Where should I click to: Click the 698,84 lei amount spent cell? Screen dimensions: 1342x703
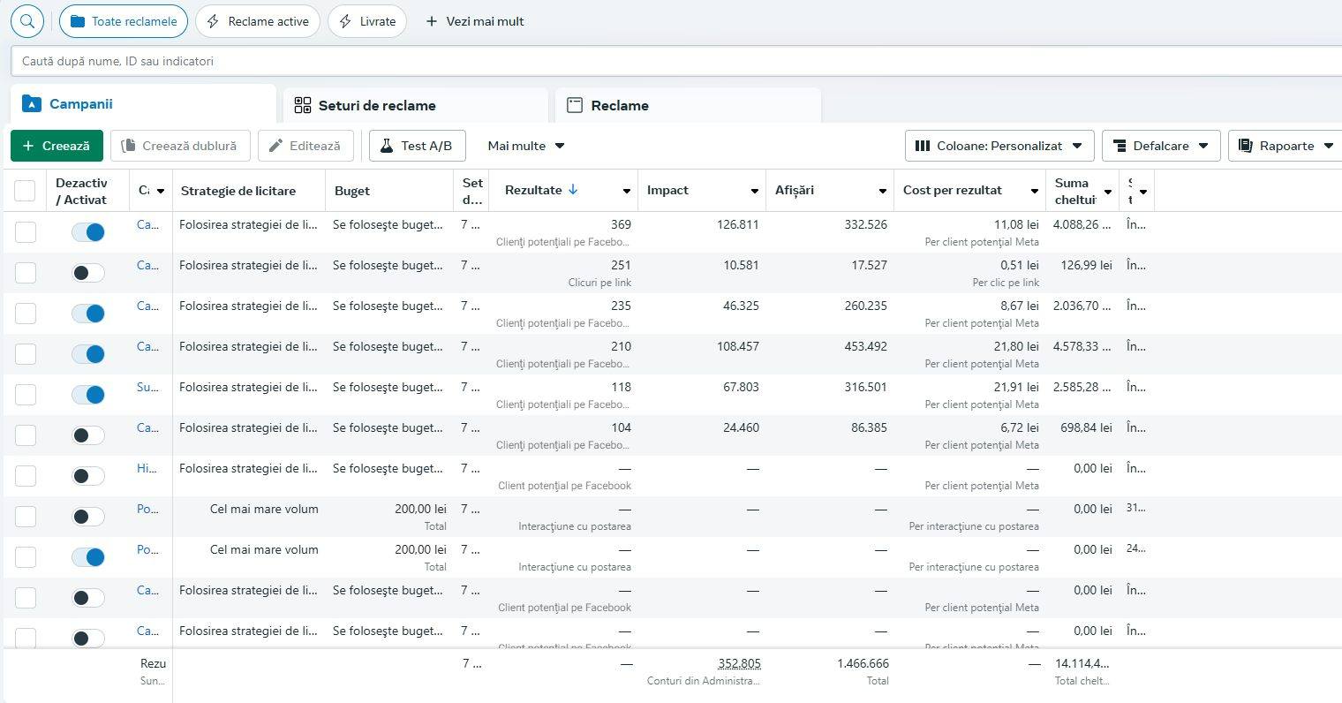1086,427
